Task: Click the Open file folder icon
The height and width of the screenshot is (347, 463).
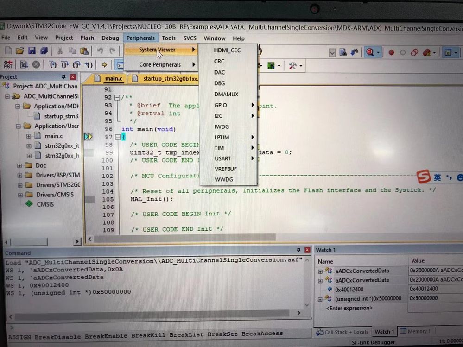Action: [x=20, y=51]
